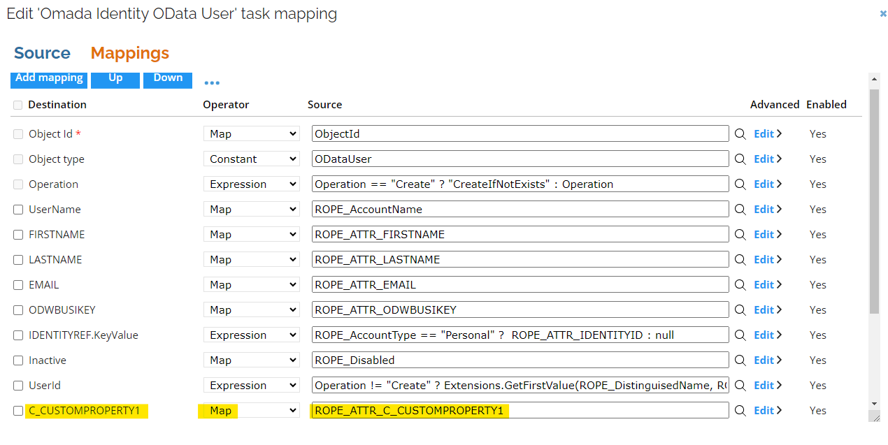Open operator dropdown for IDENTITYREF.KeyValue
Image resolution: width=888 pixels, height=445 pixels.
252,335
